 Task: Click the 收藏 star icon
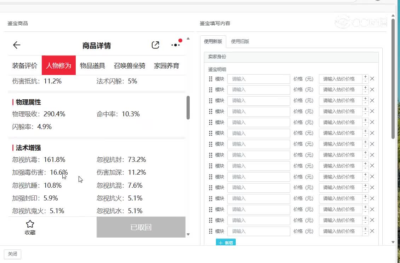pos(30,224)
